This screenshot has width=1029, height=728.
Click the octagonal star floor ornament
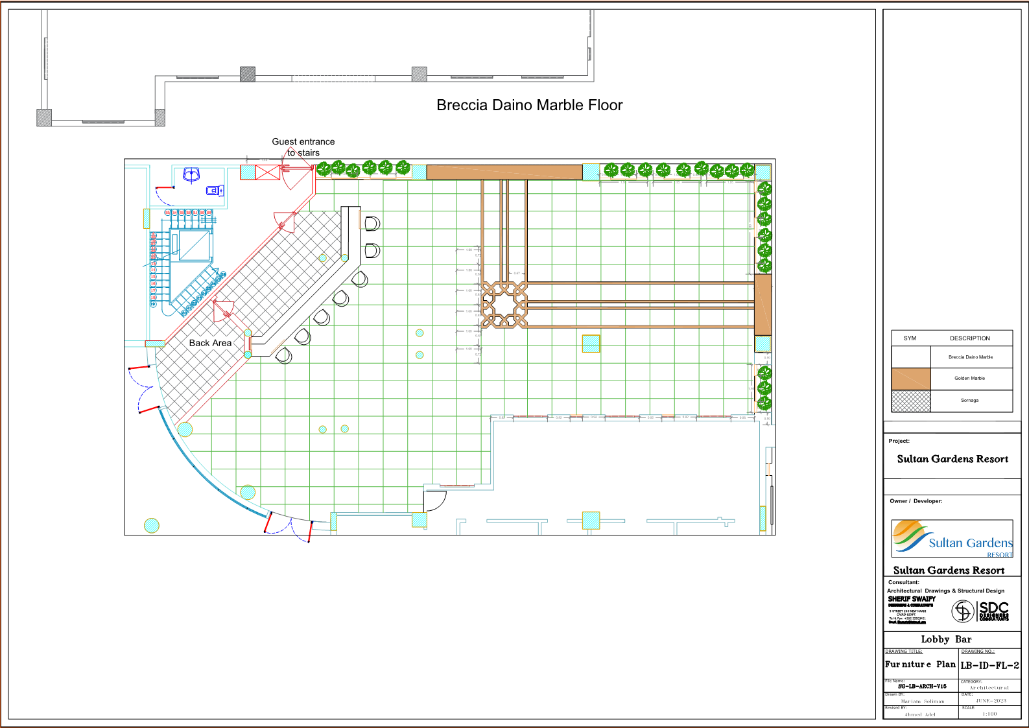504,304
